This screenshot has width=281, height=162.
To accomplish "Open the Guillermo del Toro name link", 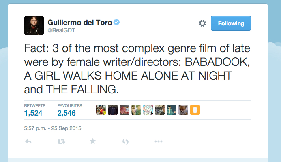I will (80, 23).
